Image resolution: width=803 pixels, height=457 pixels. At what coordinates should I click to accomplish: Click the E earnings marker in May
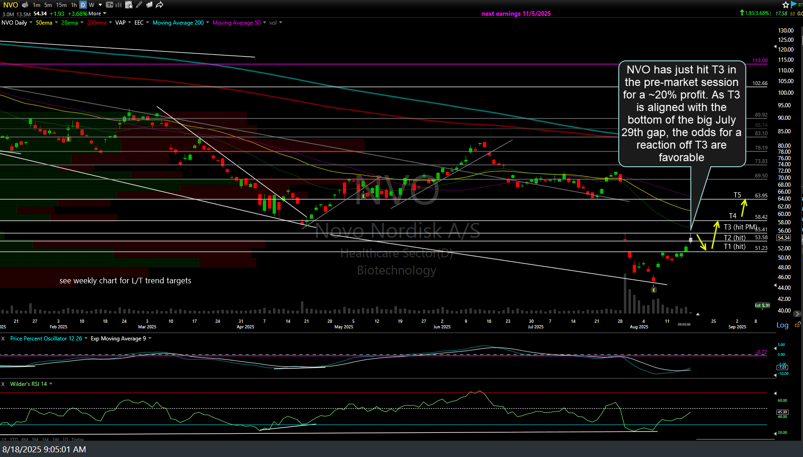(363, 196)
